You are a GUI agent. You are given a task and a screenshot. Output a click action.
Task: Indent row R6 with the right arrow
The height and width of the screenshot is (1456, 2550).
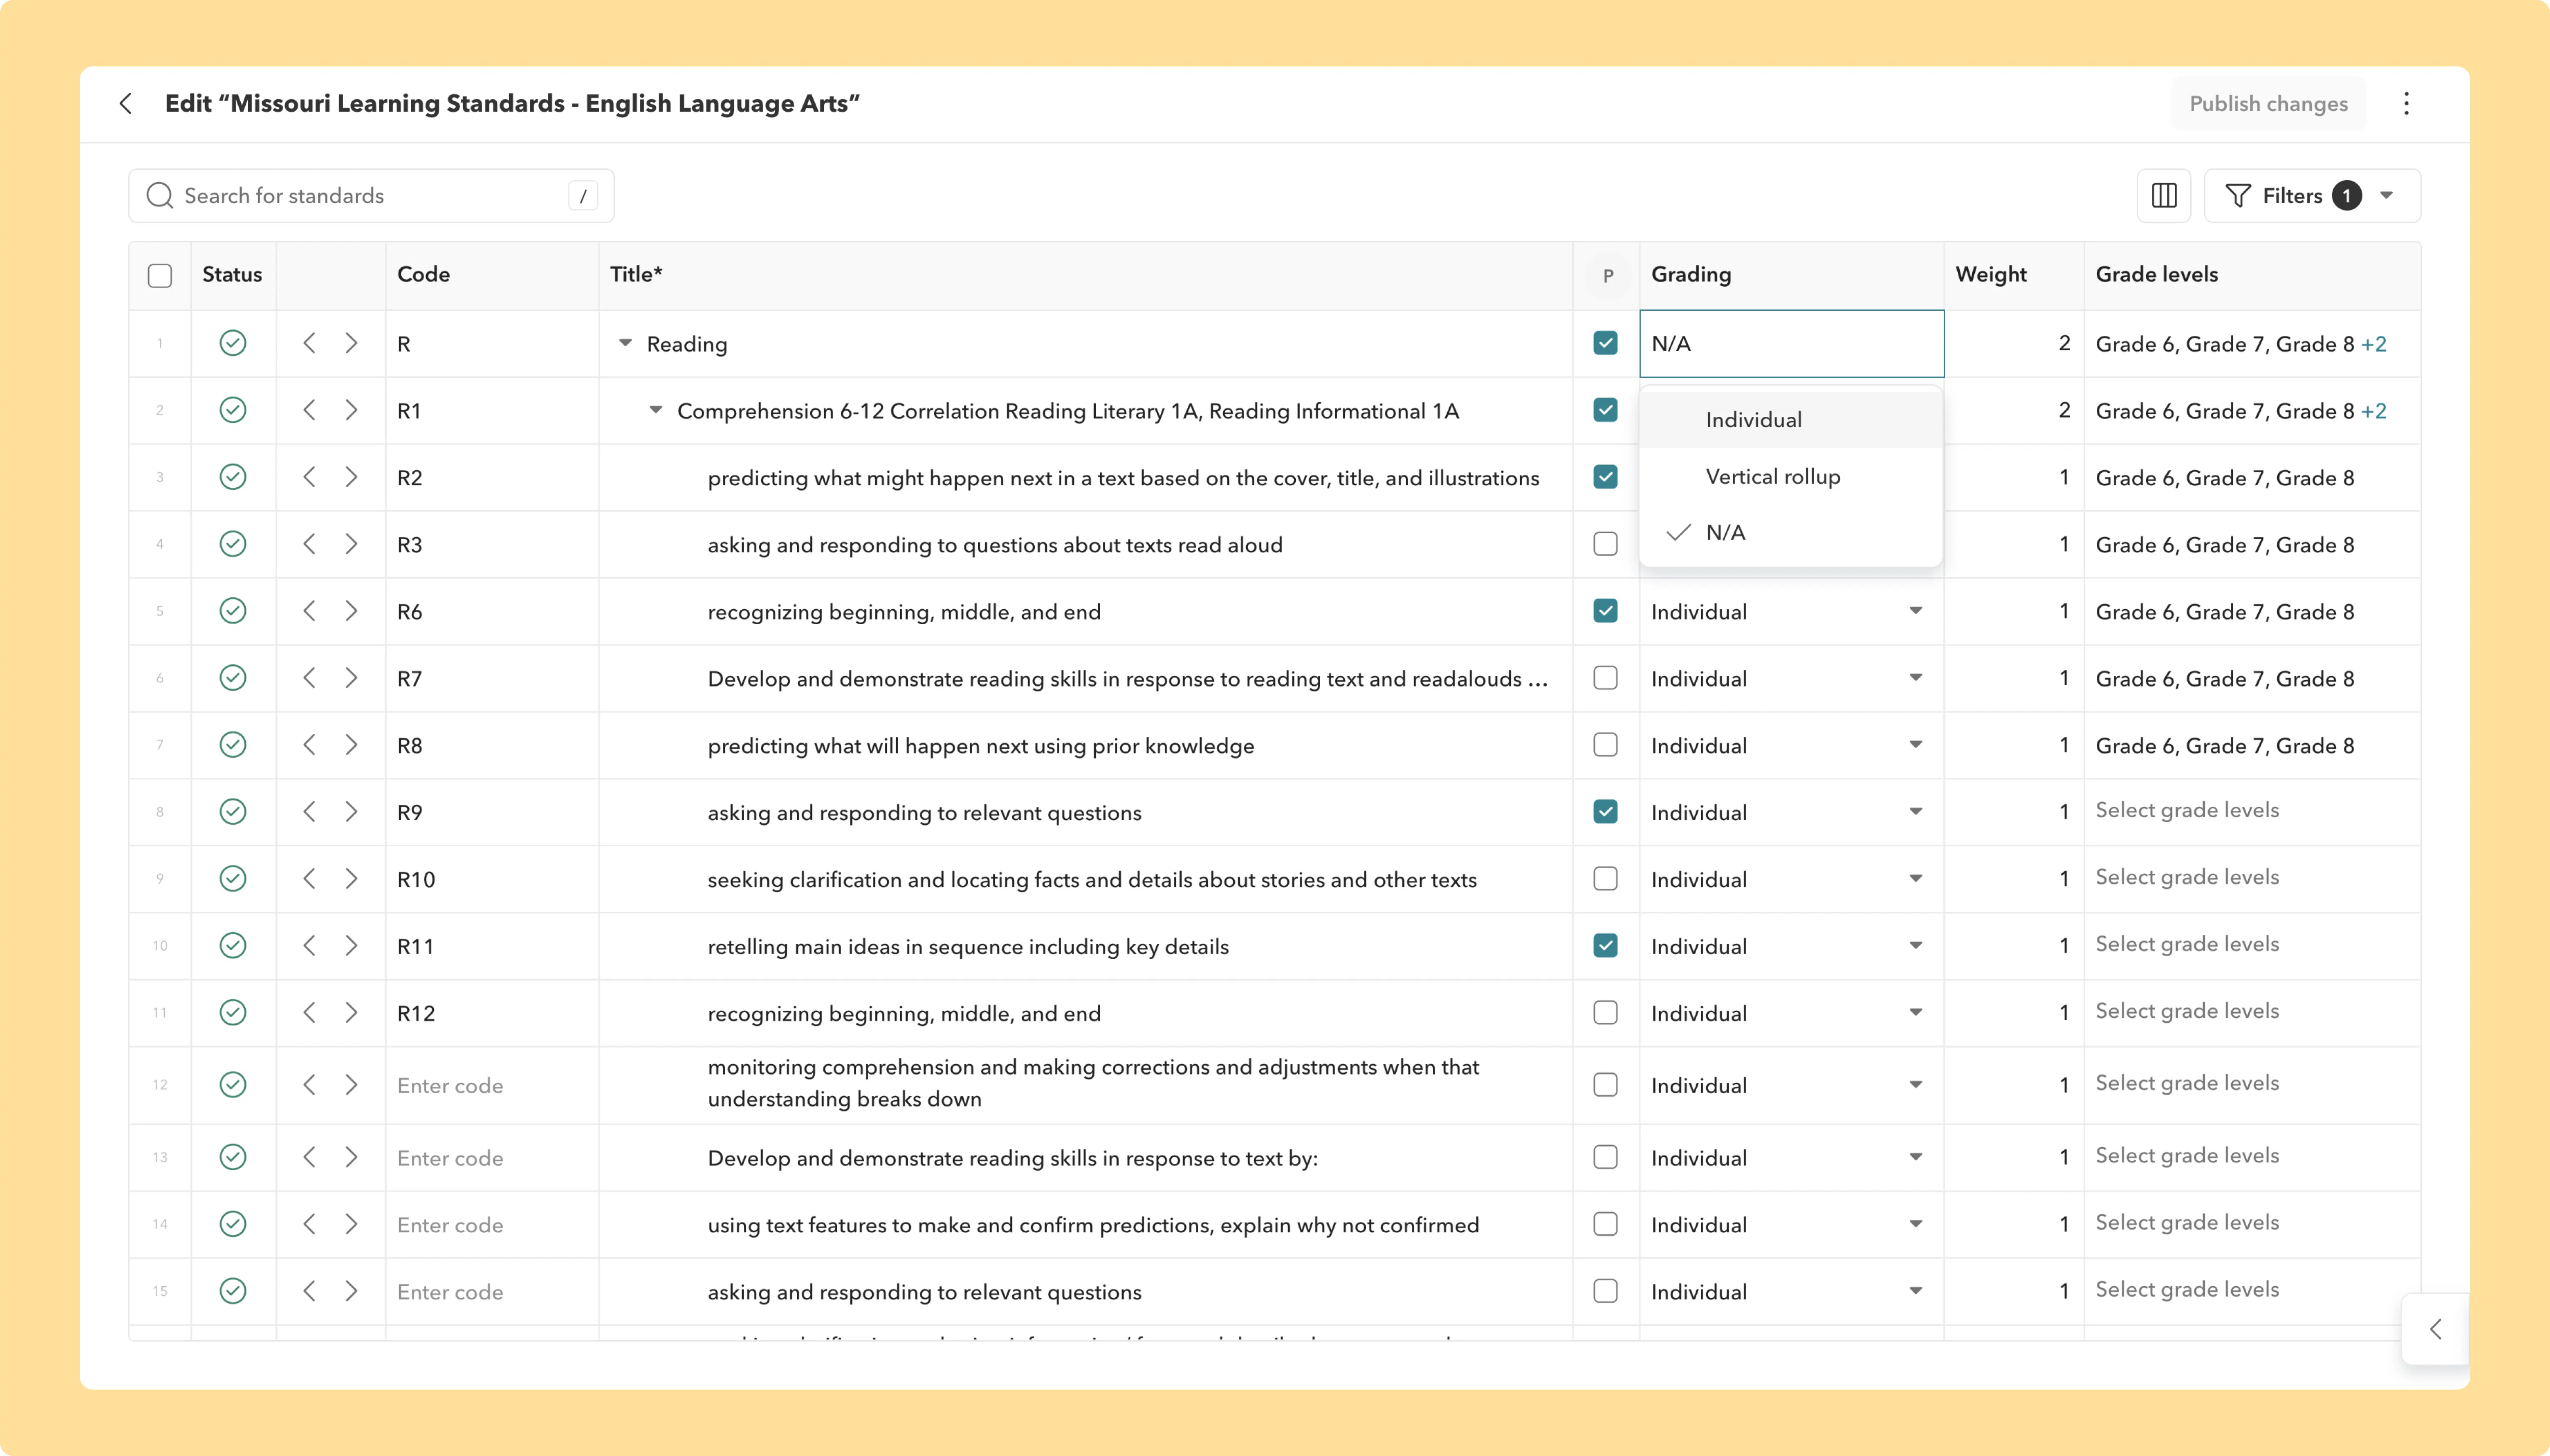click(351, 611)
